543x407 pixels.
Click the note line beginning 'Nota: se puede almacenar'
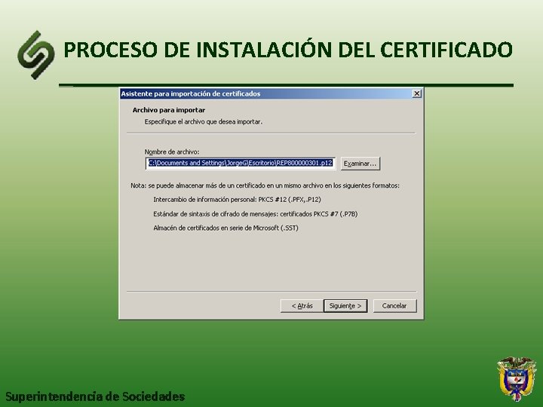point(265,185)
